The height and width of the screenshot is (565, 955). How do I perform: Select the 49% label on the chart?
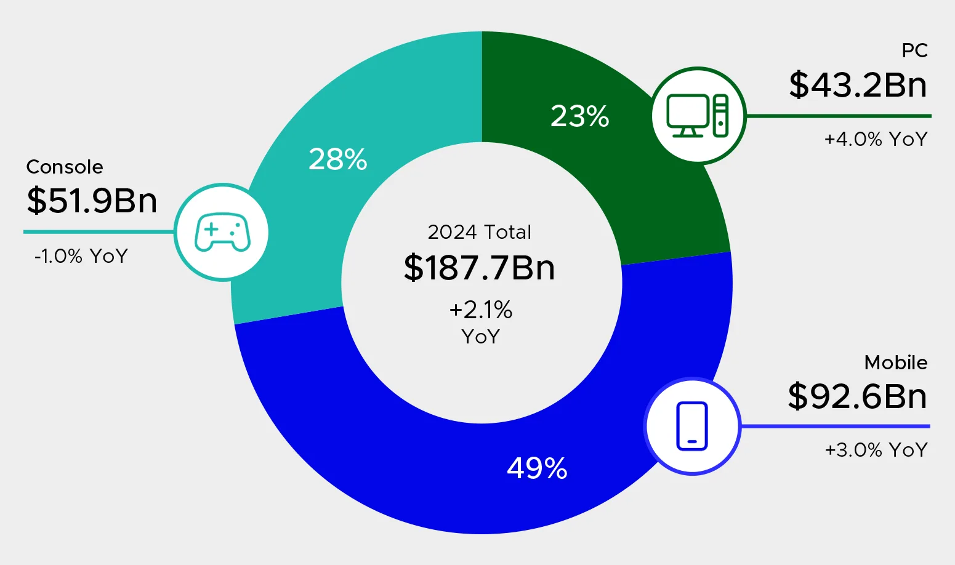click(x=537, y=468)
